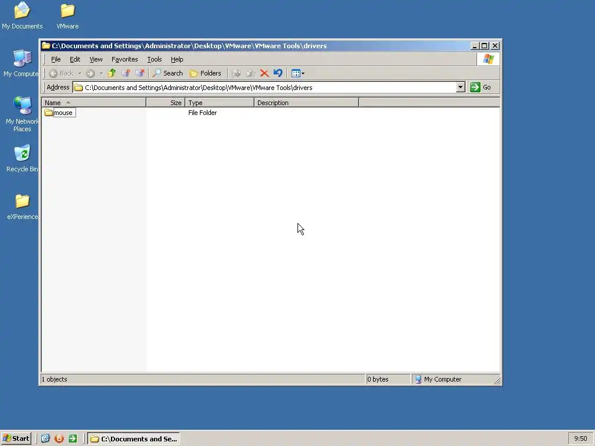Click '1 objects' in status bar
595x446 pixels.
[x=54, y=379]
